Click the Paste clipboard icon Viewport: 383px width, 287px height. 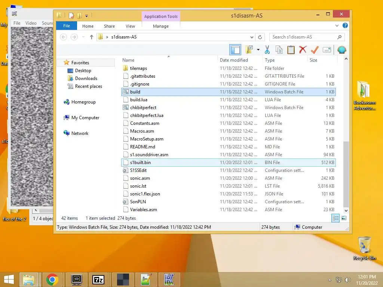291,50
